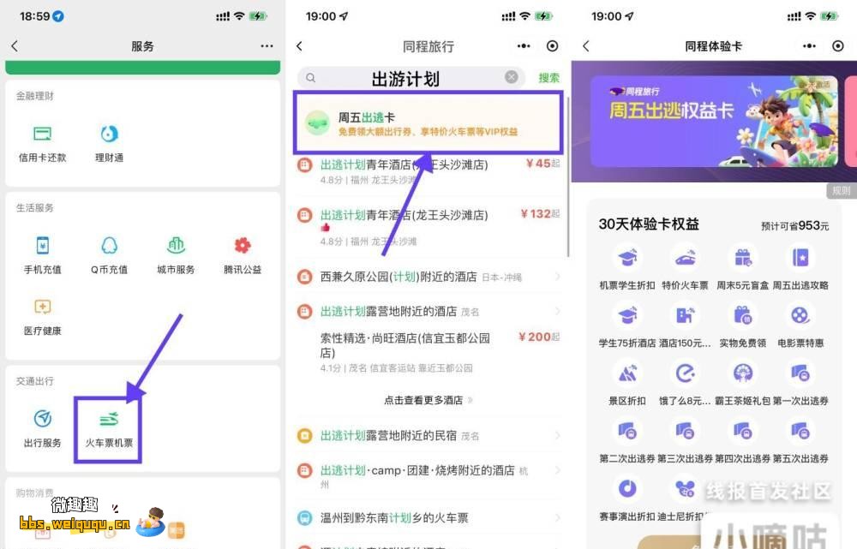Tap the 特价火车票 benefit icon
857x549 pixels.
coord(685,266)
